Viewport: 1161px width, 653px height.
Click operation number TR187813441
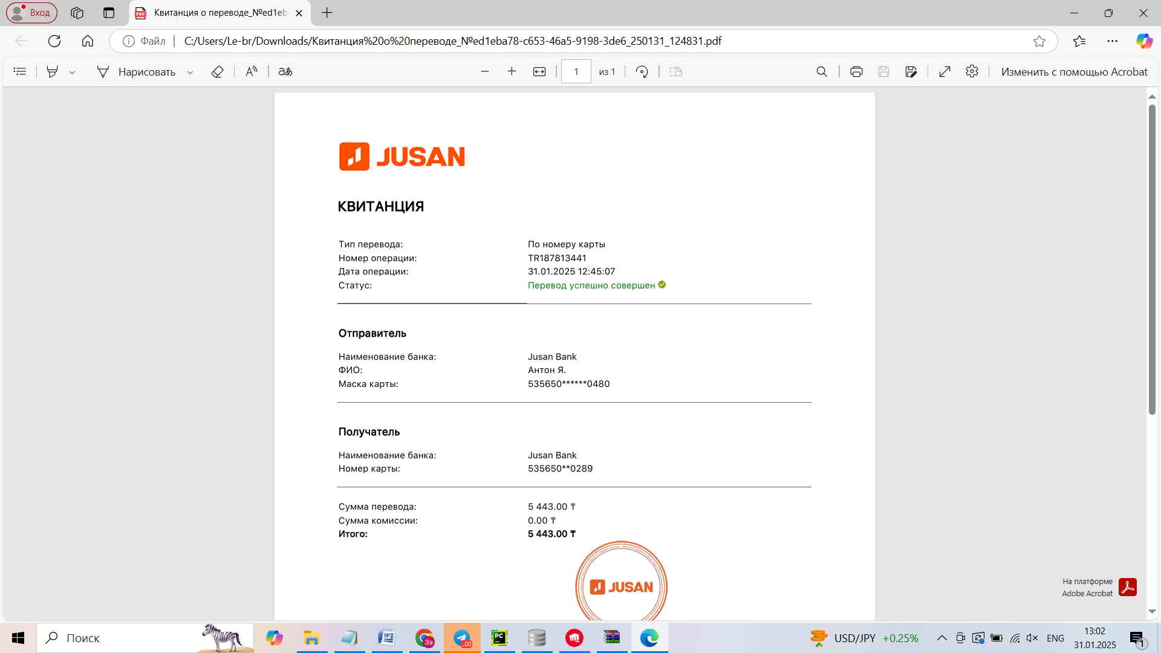pyautogui.click(x=557, y=258)
